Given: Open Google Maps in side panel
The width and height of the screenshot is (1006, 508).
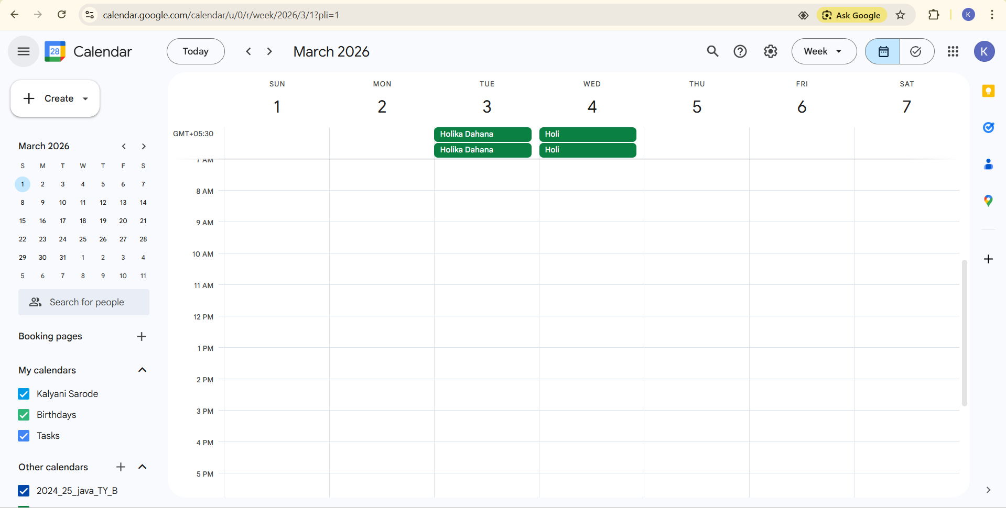Looking at the screenshot, I should tap(988, 201).
